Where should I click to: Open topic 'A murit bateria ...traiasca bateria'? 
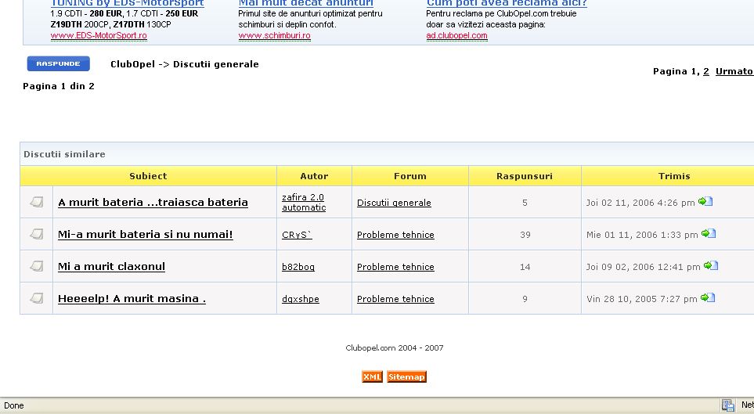pos(153,203)
